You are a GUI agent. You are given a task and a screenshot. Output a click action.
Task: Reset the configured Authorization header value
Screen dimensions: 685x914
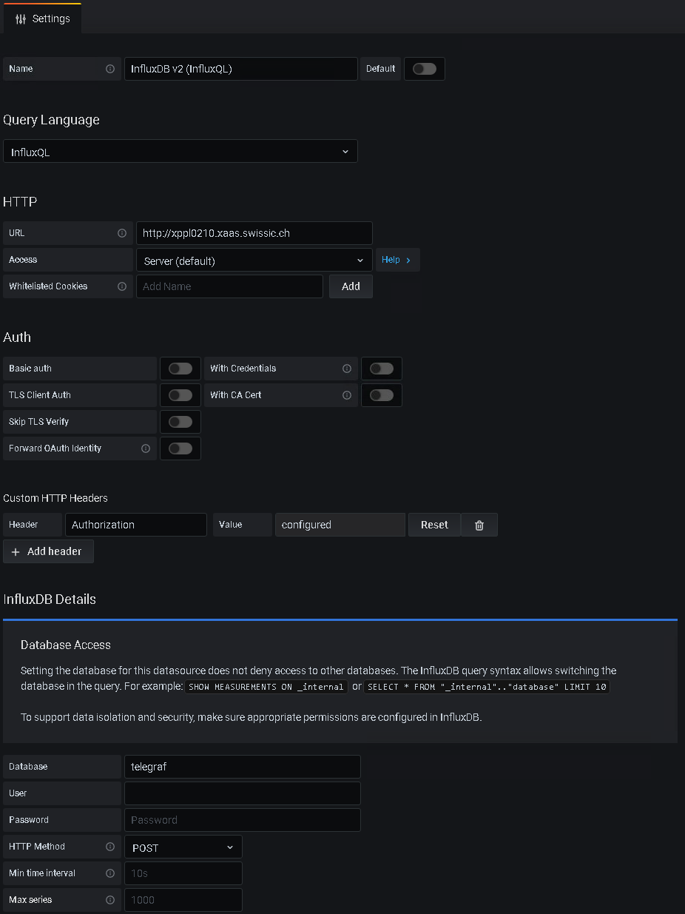(434, 524)
